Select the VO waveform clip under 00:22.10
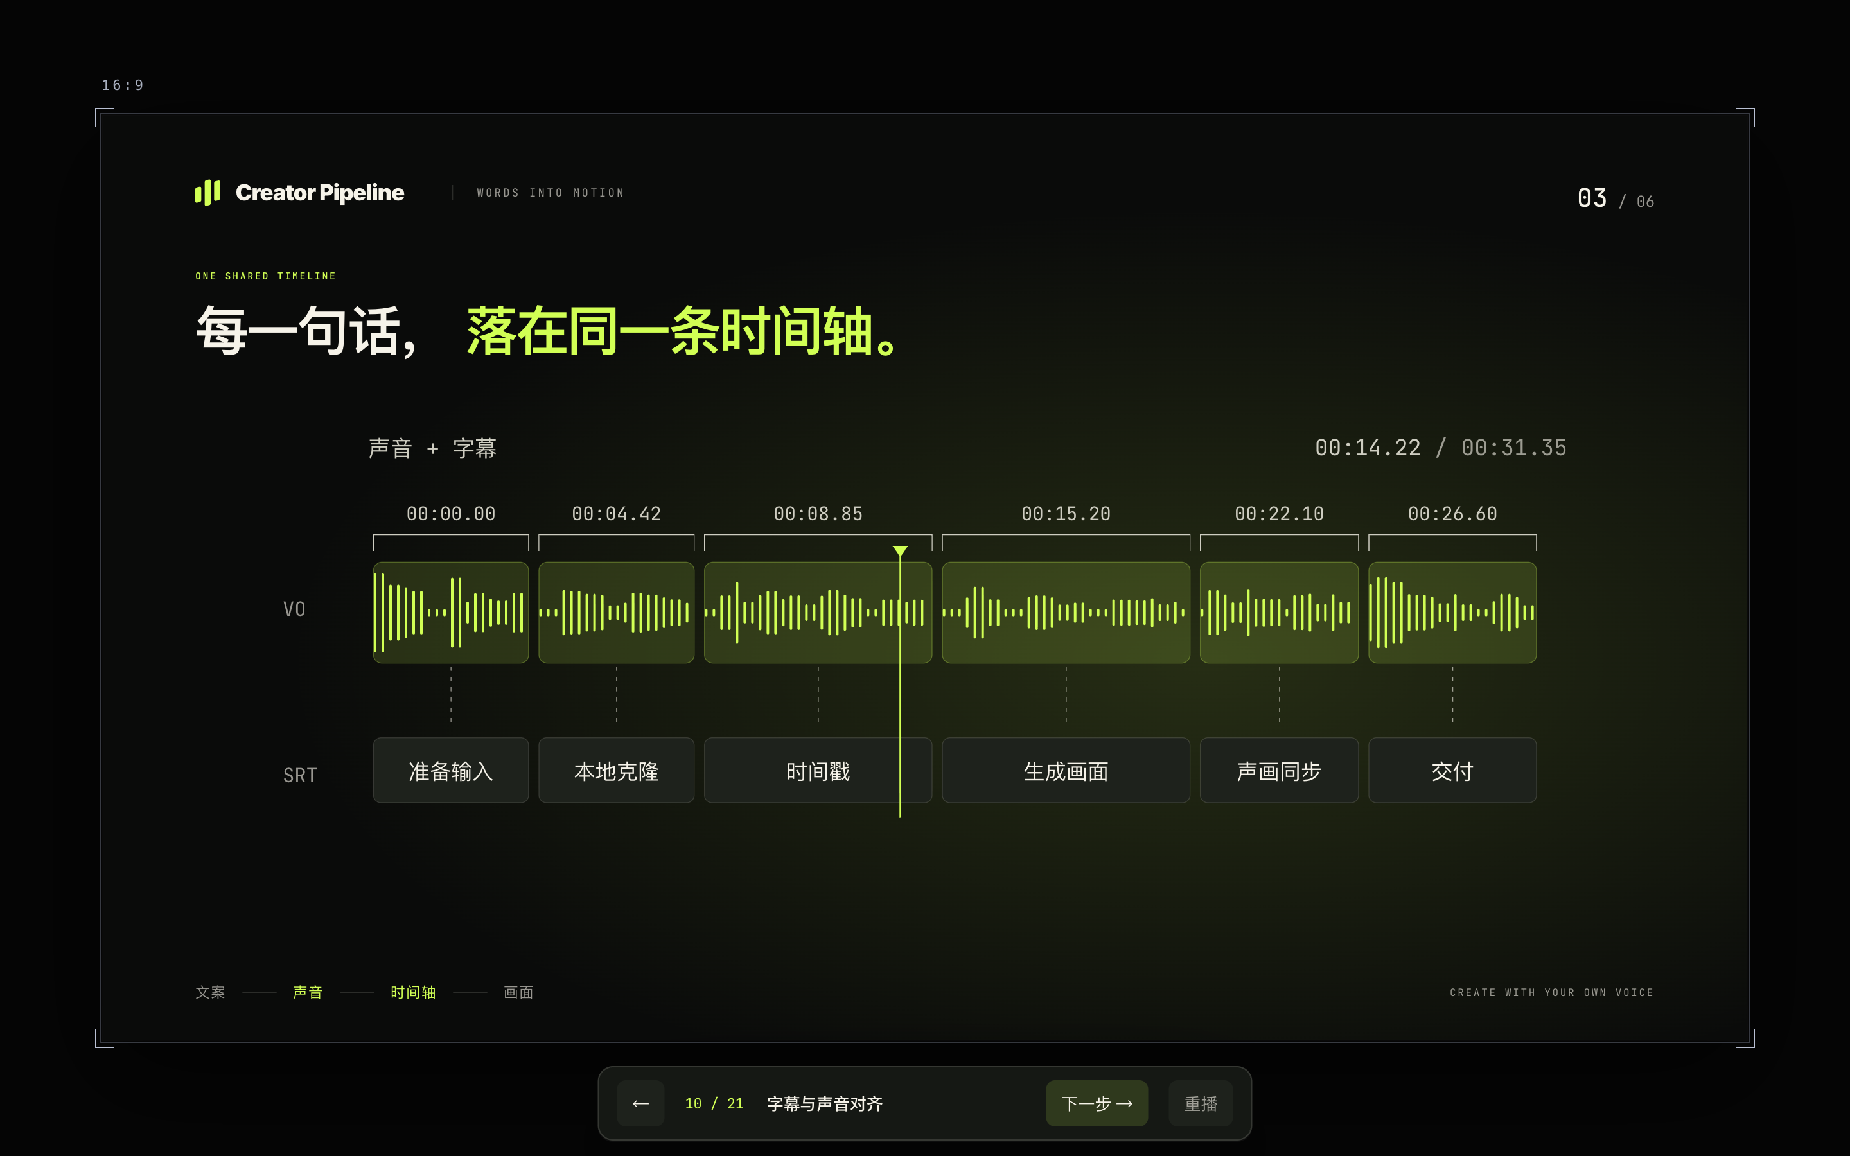This screenshot has width=1850, height=1156. pos(1279,613)
